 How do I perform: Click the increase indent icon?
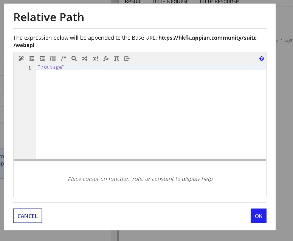tap(42, 59)
